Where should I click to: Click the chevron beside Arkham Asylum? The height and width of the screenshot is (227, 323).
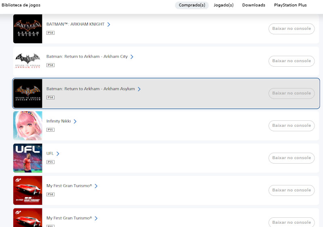[x=139, y=89]
